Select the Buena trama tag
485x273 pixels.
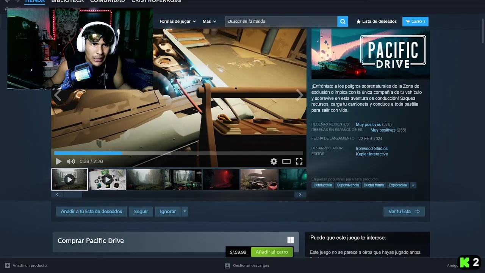(x=374, y=185)
